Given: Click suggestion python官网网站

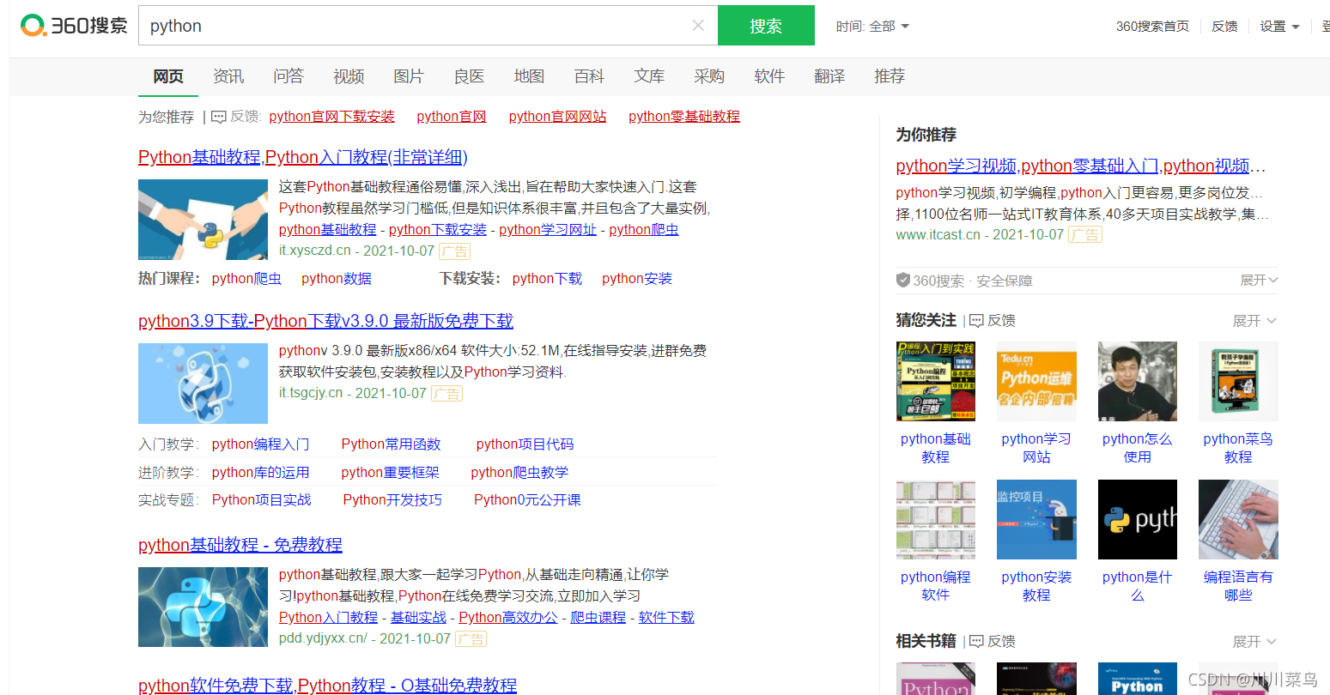Looking at the screenshot, I should (x=557, y=117).
